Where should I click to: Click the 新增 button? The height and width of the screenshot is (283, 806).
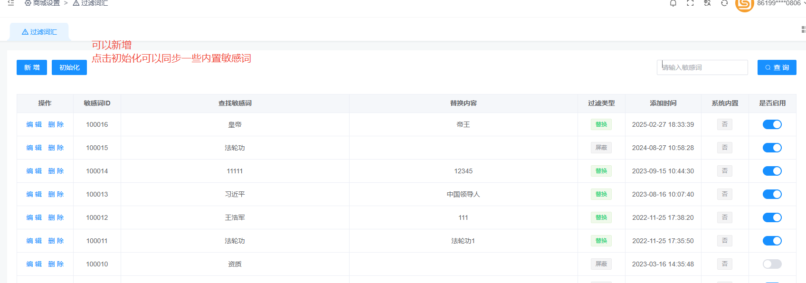[32, 67]
